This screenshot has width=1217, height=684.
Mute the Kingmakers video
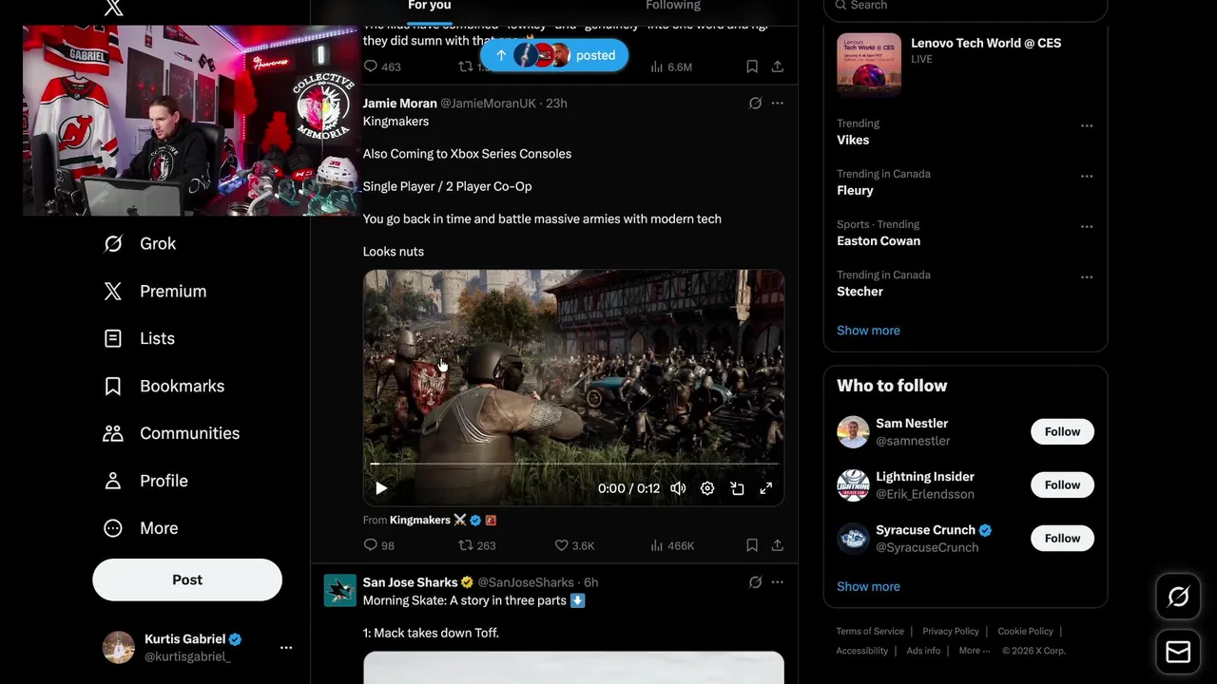point(678,488)
